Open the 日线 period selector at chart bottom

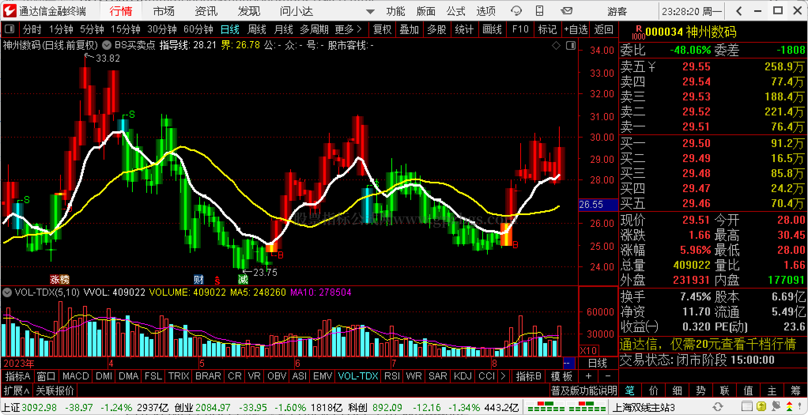point(597,363)
